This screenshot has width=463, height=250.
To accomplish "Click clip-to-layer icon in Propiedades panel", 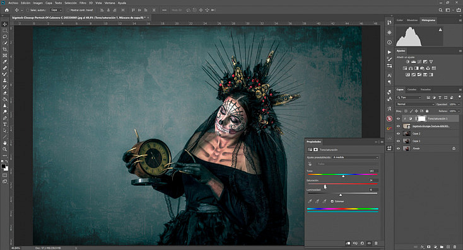I will tap(348, 243).
